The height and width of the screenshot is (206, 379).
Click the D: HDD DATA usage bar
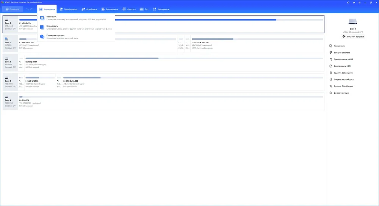pyautogui.click(x=174, y=58)
